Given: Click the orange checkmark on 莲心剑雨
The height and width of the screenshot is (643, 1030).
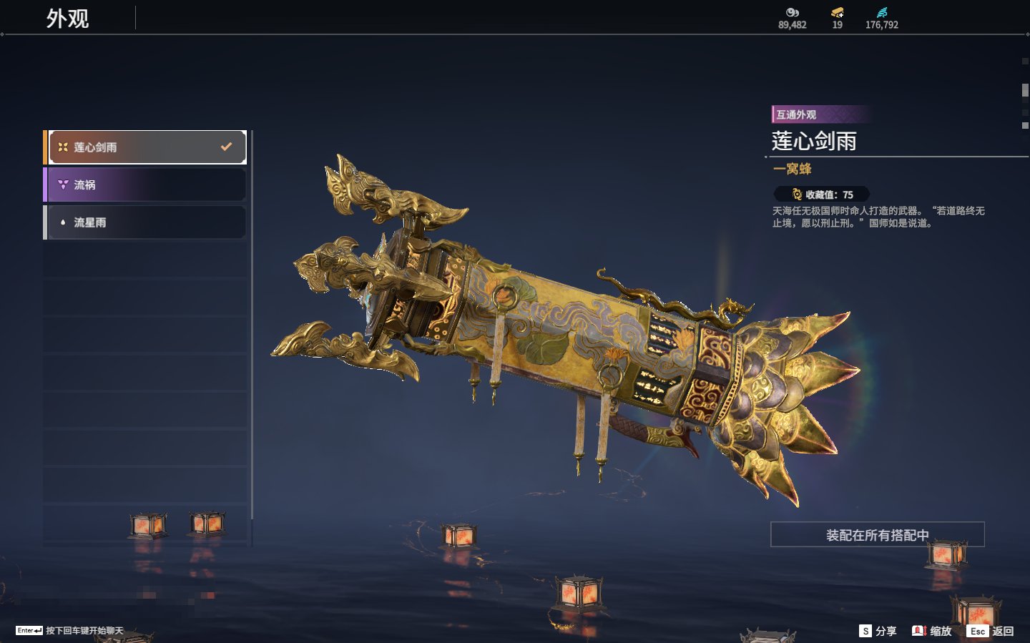Looking at the screenshot, I should [226, 147].
